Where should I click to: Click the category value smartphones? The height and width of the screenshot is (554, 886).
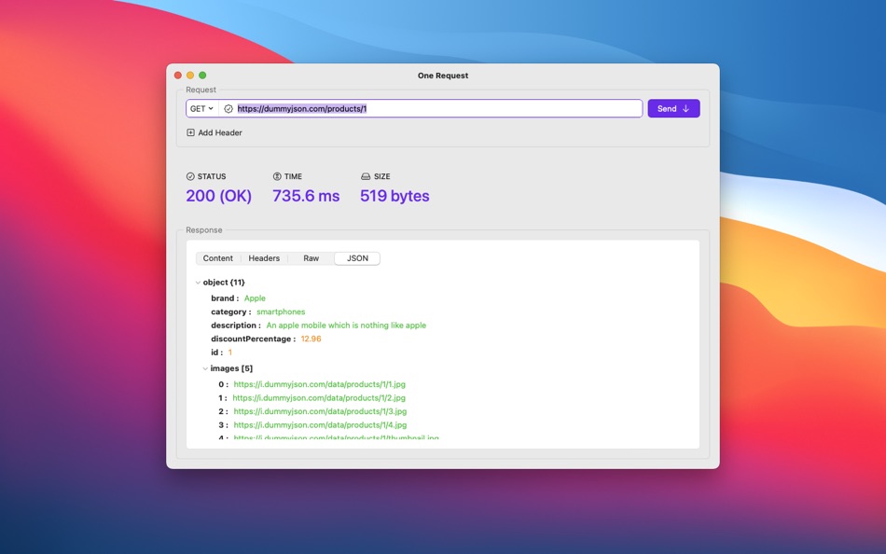coord(281,312)
